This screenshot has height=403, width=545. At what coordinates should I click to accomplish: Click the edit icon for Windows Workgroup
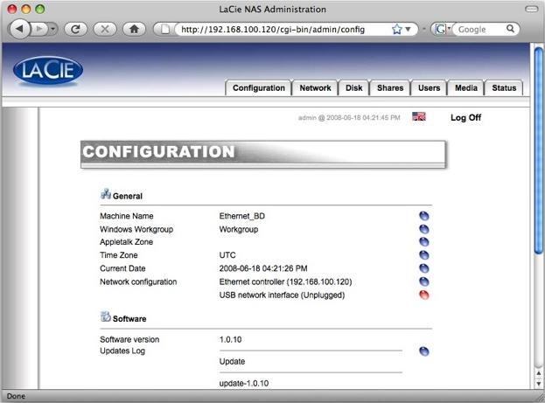424,229
